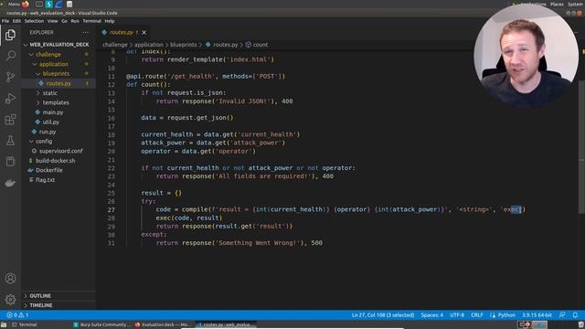
Task: Open the Manage gear icon
Action: click(10, 299)
